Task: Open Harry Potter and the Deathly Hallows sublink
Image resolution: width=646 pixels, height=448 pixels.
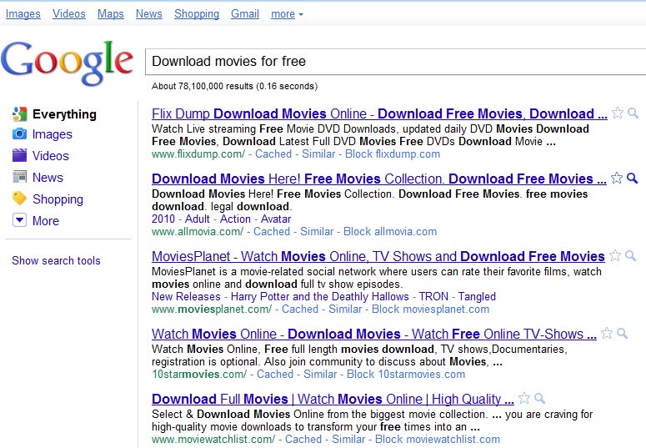Action: 320,297
